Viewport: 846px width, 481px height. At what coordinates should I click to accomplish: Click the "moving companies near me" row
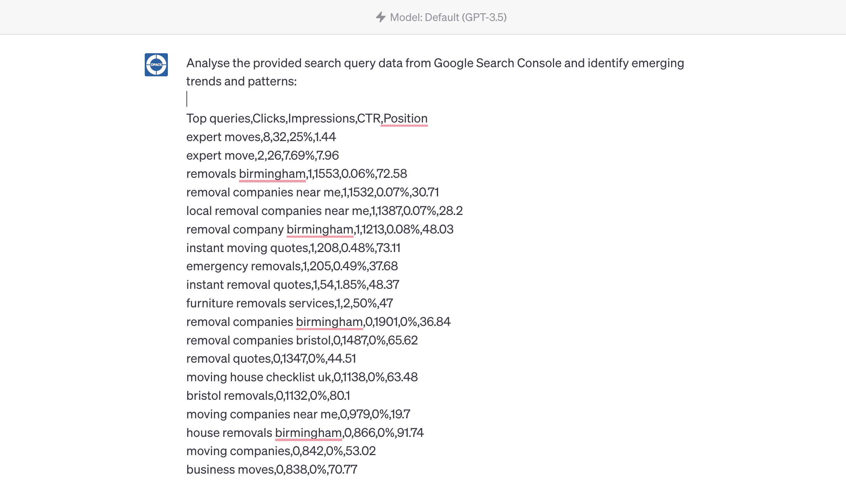pyautogui.click(x=298, y=414)
